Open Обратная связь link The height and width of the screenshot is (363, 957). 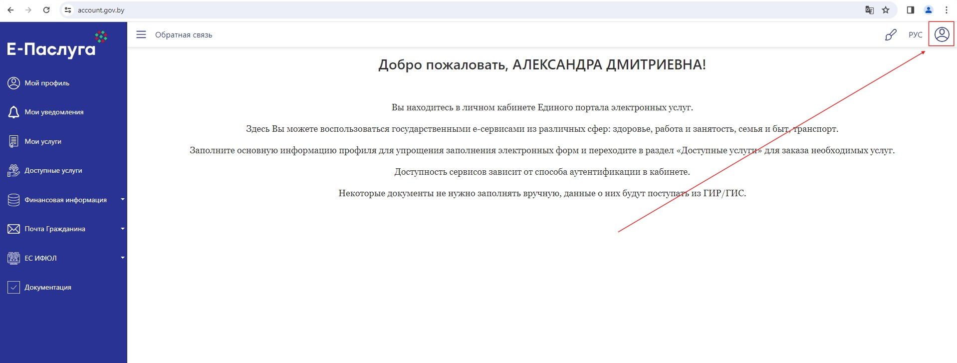(x=184, y=35)
